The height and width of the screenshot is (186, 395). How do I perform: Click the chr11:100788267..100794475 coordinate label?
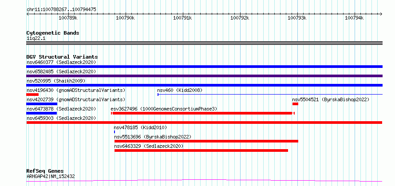pos(61,10)
